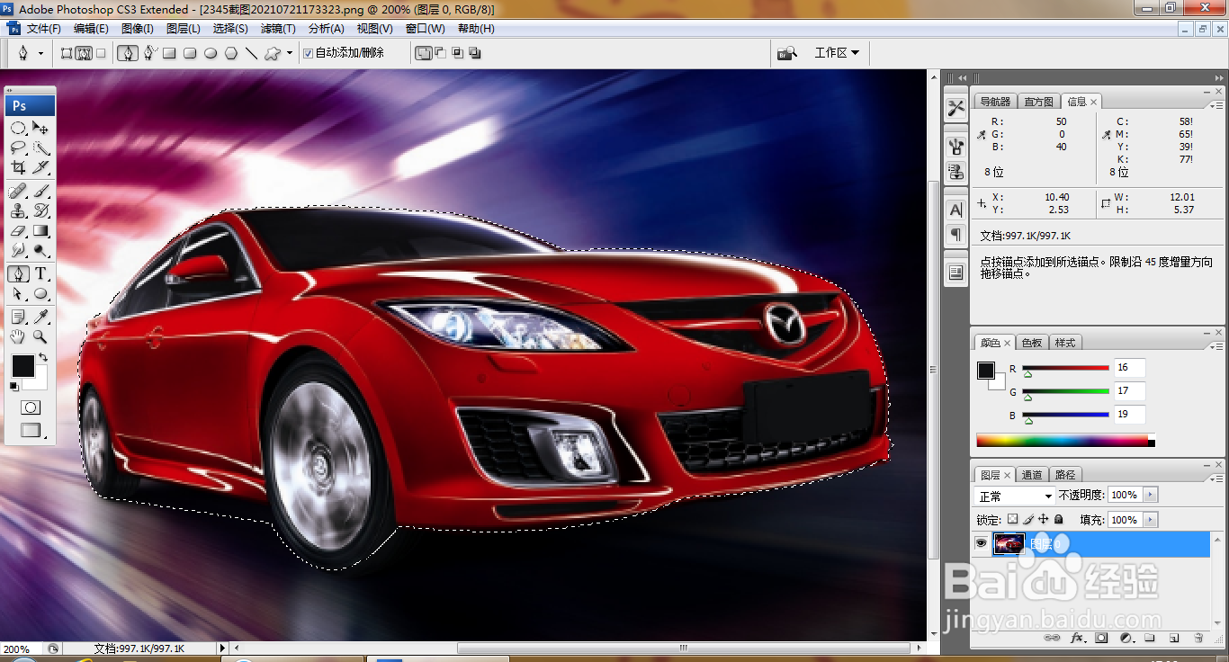Image resolution: width=1229 pixels, height=662 pixels.
Task: Select the Notes tool
Action: pos(18,317)
